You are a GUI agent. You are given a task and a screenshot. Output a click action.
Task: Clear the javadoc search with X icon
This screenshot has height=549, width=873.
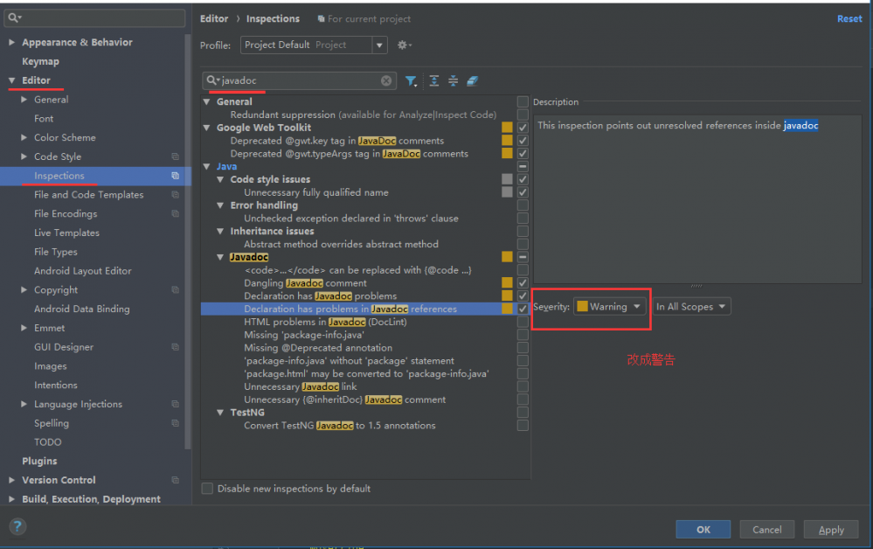386,80
